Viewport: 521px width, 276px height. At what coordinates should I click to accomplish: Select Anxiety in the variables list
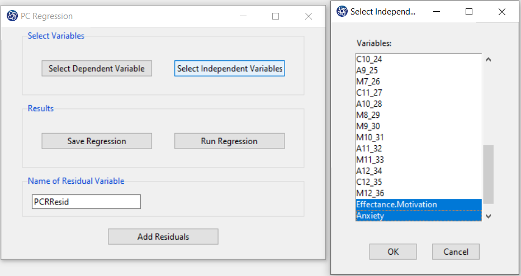click(x=419, y=216)
